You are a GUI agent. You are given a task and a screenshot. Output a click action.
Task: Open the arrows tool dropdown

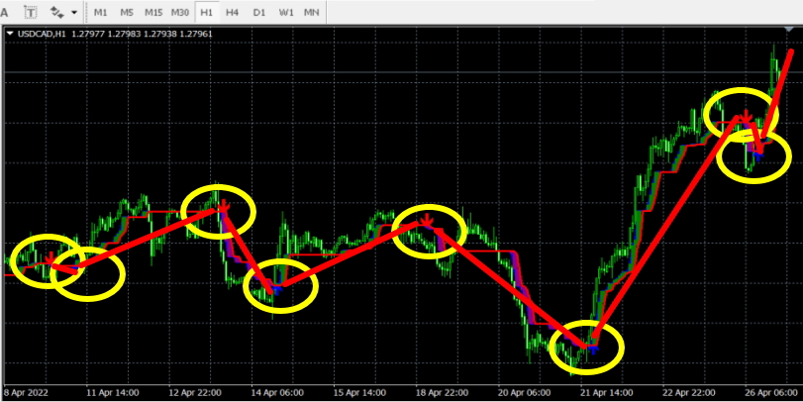coord(73,12)
